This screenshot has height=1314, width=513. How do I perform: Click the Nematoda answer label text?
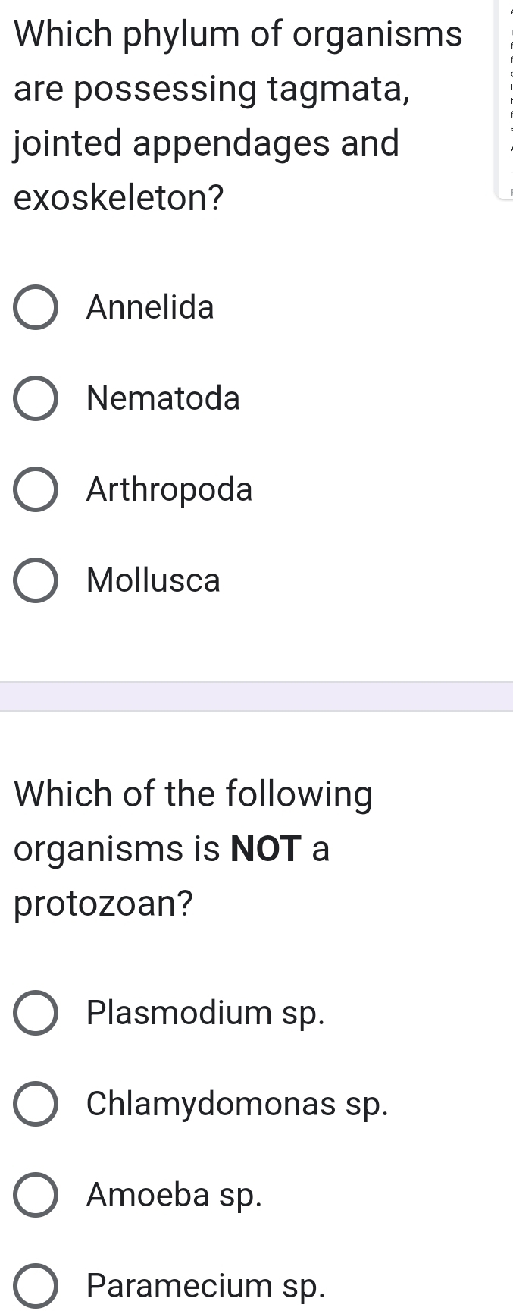pos(163,398)
